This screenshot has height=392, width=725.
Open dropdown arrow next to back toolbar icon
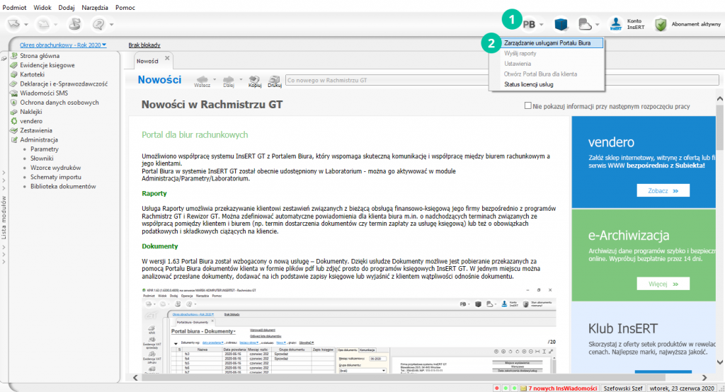[26, 24]
